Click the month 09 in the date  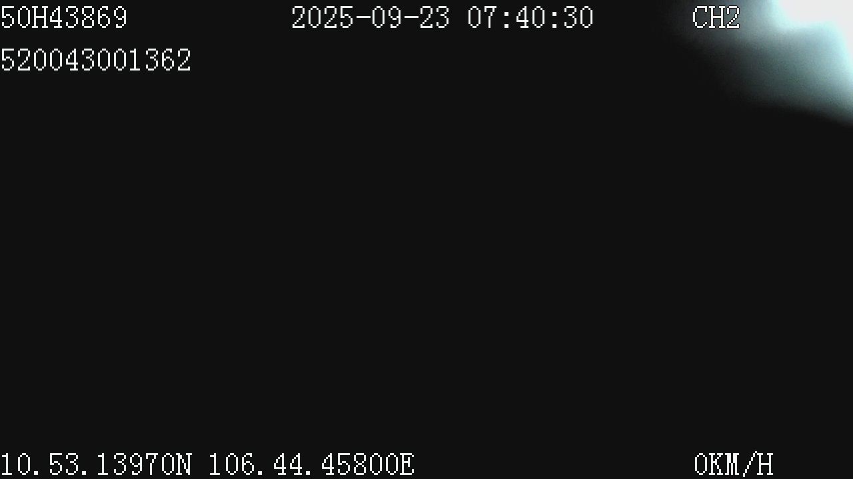(x=387, y=18)
